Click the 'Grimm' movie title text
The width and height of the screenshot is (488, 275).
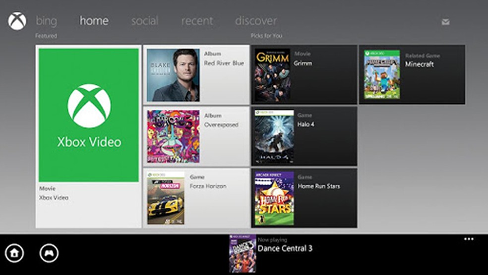tap(303, 63)
